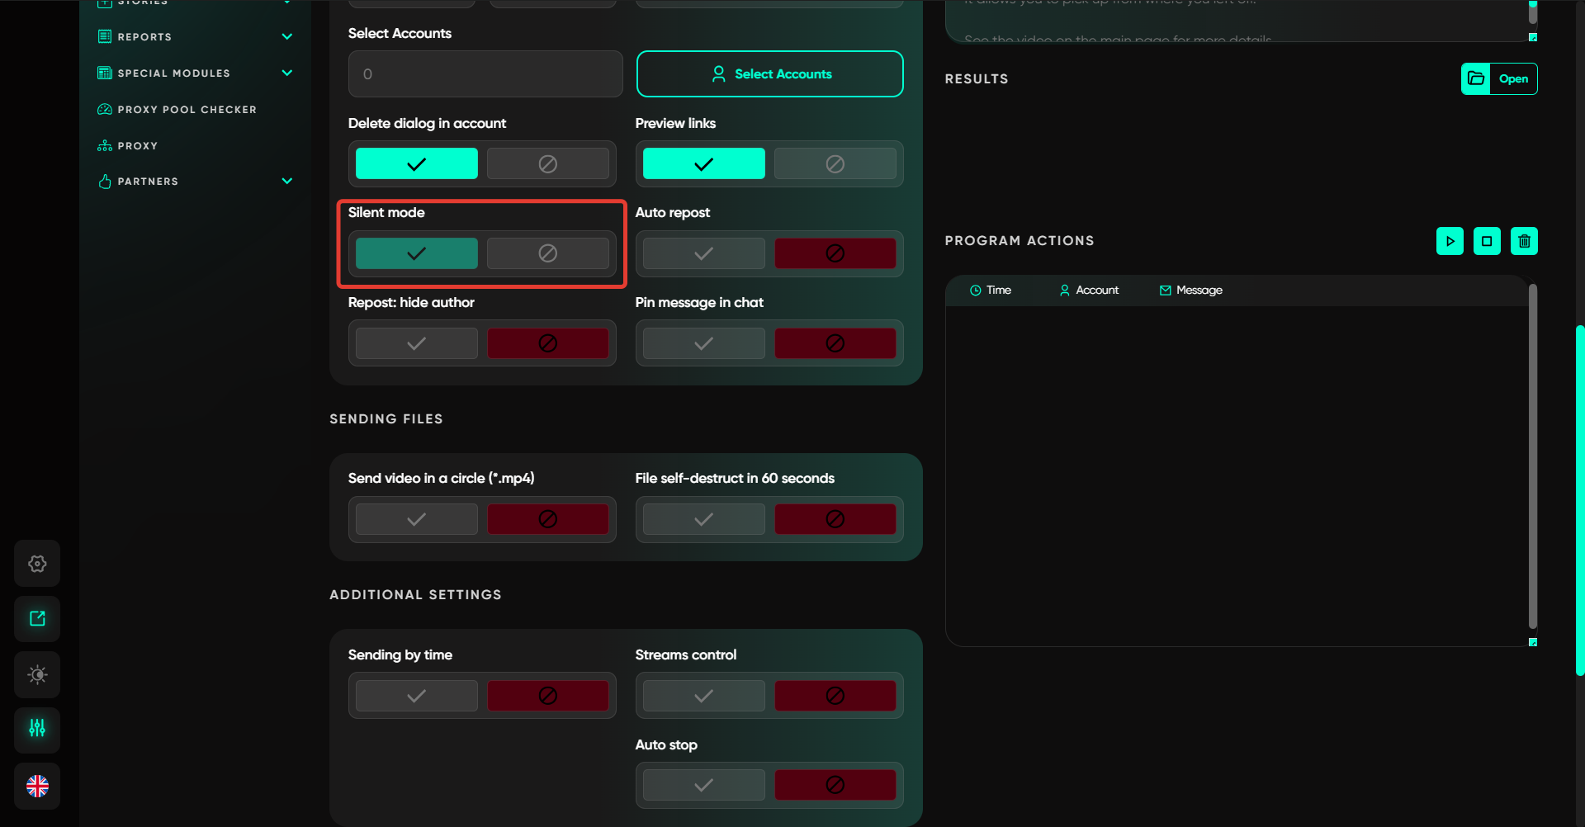Toggle the brightness theme icon

tap(37, 674)
